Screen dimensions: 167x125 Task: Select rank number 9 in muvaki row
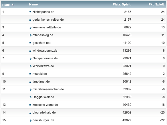click(x=3, y=74)
